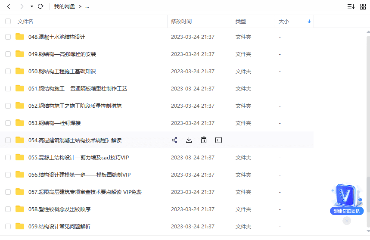Image resolution: width=370 pixels, height=240 pixels.
Task: Sort files by 类型 column header
Action: coord(241,21)
